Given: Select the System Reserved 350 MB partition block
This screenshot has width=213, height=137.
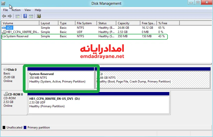Looking at the screenshot, I should 61,78.
